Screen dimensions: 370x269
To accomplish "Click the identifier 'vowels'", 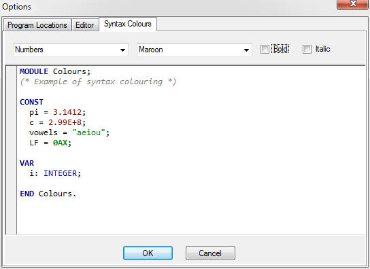I will 44,132.
